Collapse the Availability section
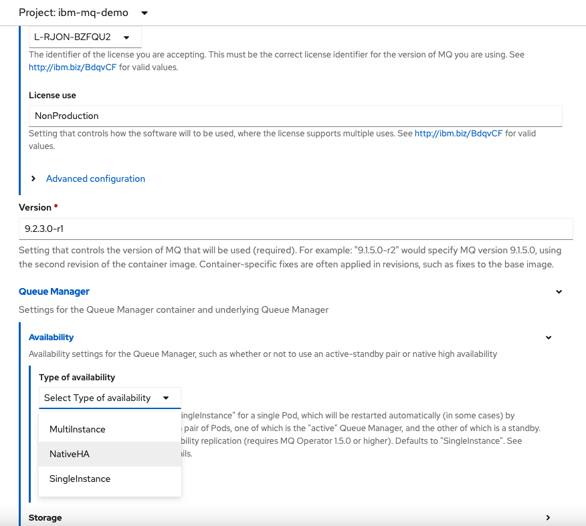The height and width of the screenshot is (526, 586). (x=549, y=337)
